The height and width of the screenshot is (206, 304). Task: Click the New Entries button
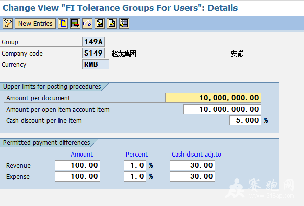pyautogui.click(x=35, y=23)
